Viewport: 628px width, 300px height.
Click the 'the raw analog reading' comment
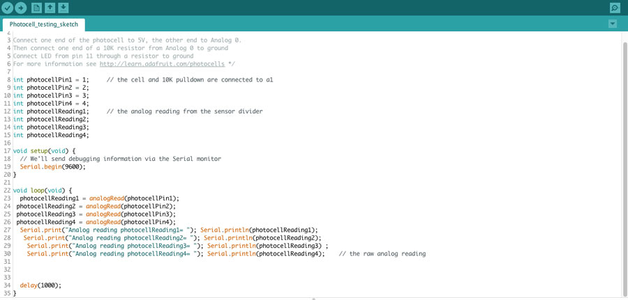click(x=382, y=253)
